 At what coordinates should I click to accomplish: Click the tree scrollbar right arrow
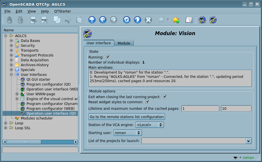click(x=76, y=142)
